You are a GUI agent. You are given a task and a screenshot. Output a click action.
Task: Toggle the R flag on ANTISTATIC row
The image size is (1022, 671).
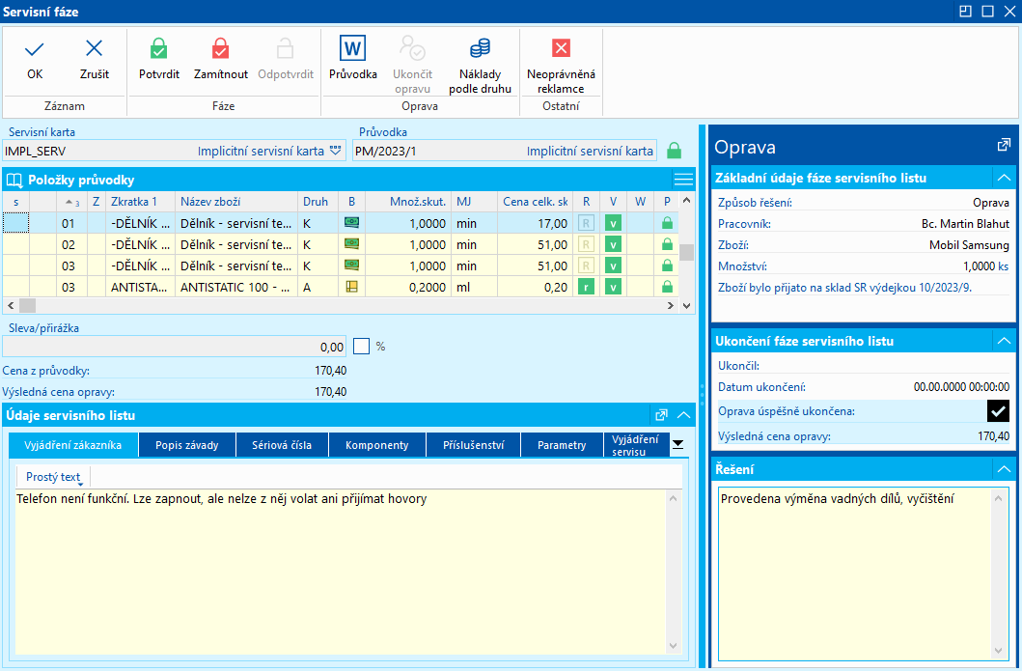[x=586, y=287]
